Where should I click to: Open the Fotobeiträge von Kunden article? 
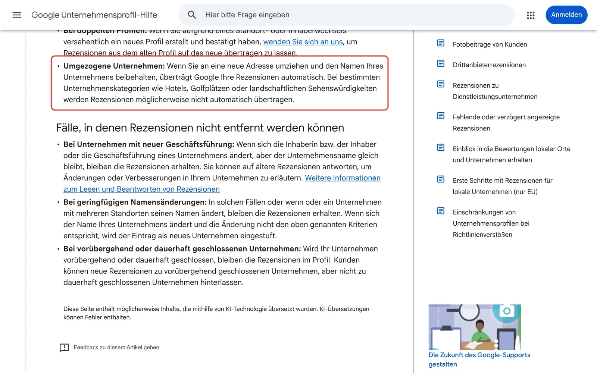490,44
